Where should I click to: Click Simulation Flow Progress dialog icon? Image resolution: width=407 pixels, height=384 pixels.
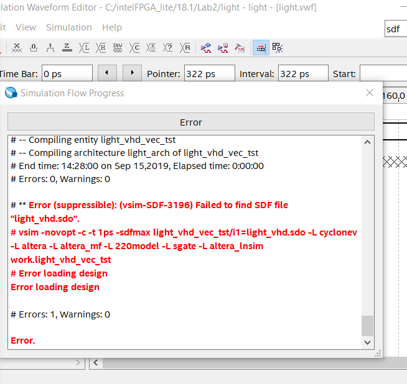11,93
